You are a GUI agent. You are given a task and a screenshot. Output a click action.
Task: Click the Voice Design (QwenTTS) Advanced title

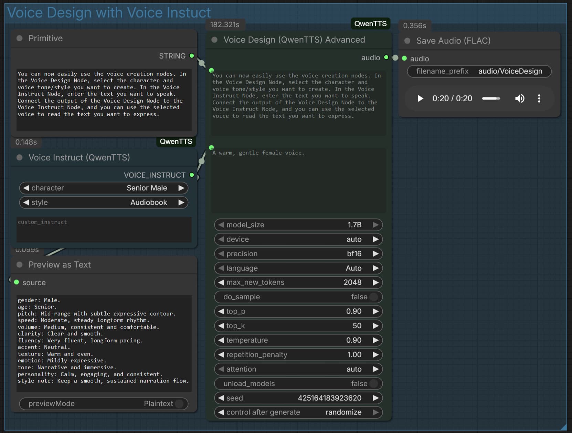click(294, 40)
